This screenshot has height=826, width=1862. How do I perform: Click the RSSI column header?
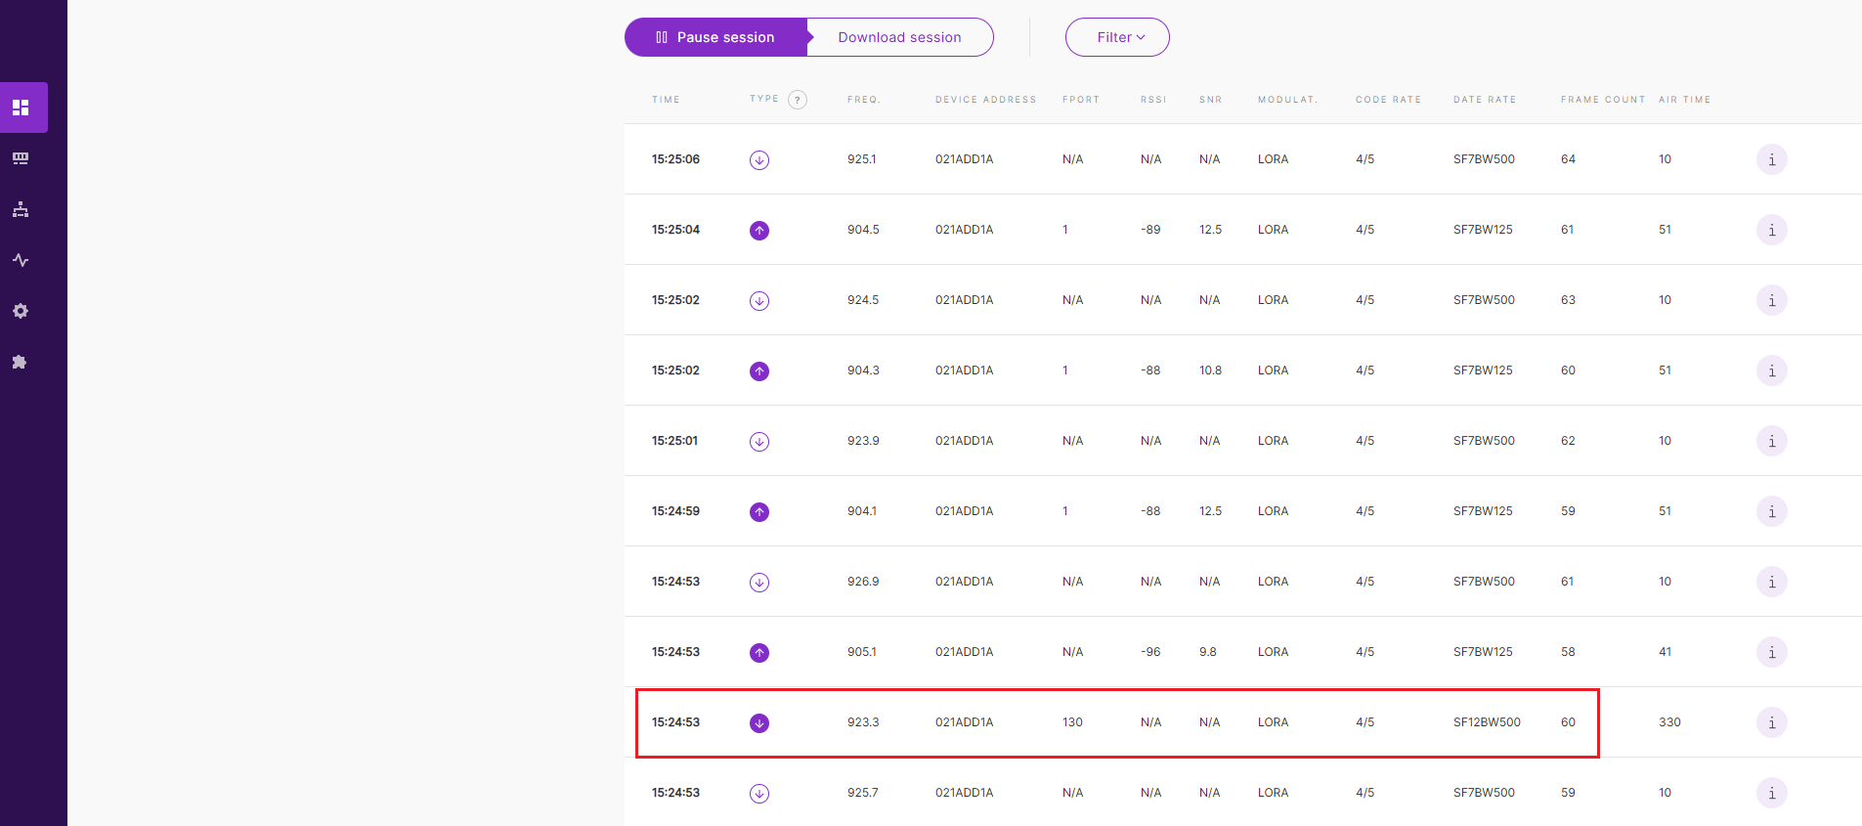[1153, 100]
